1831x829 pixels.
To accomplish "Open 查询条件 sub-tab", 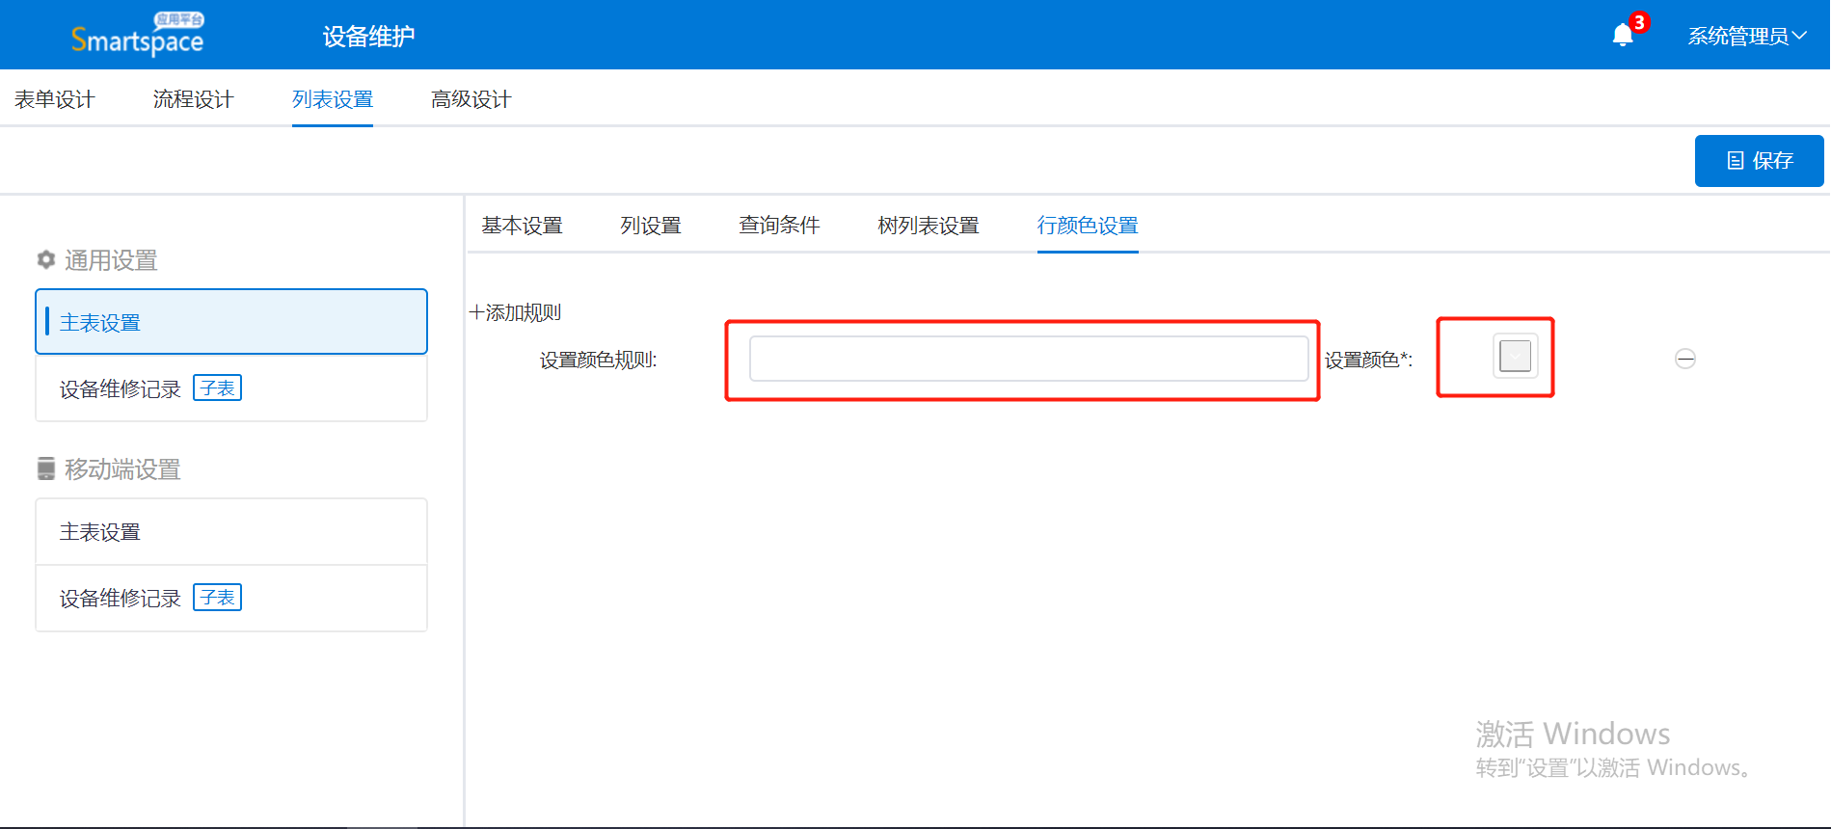I will point(779,226).
